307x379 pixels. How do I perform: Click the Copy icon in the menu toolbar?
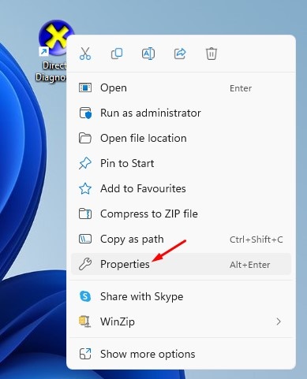tap(117, 54)
